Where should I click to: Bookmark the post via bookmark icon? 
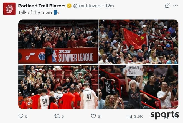tap(166, 116)
